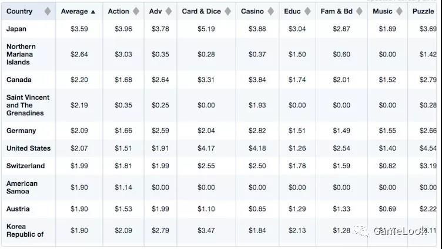Click the Germany row label
This screenshot has width=442, height=249.
click(x=21, y=131)
